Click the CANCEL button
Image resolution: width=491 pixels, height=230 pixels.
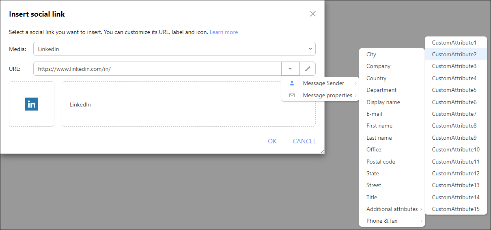point(304,141)
